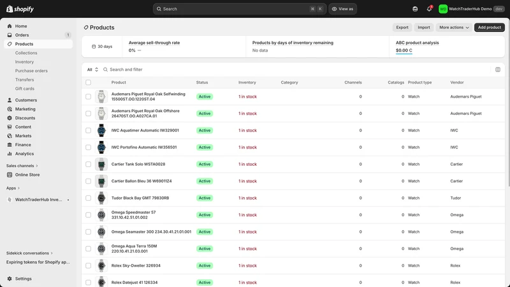510x287 pixels.
Task: Open the Sidekick assistant icon in top bar
Action: click(x=415, y=9)
